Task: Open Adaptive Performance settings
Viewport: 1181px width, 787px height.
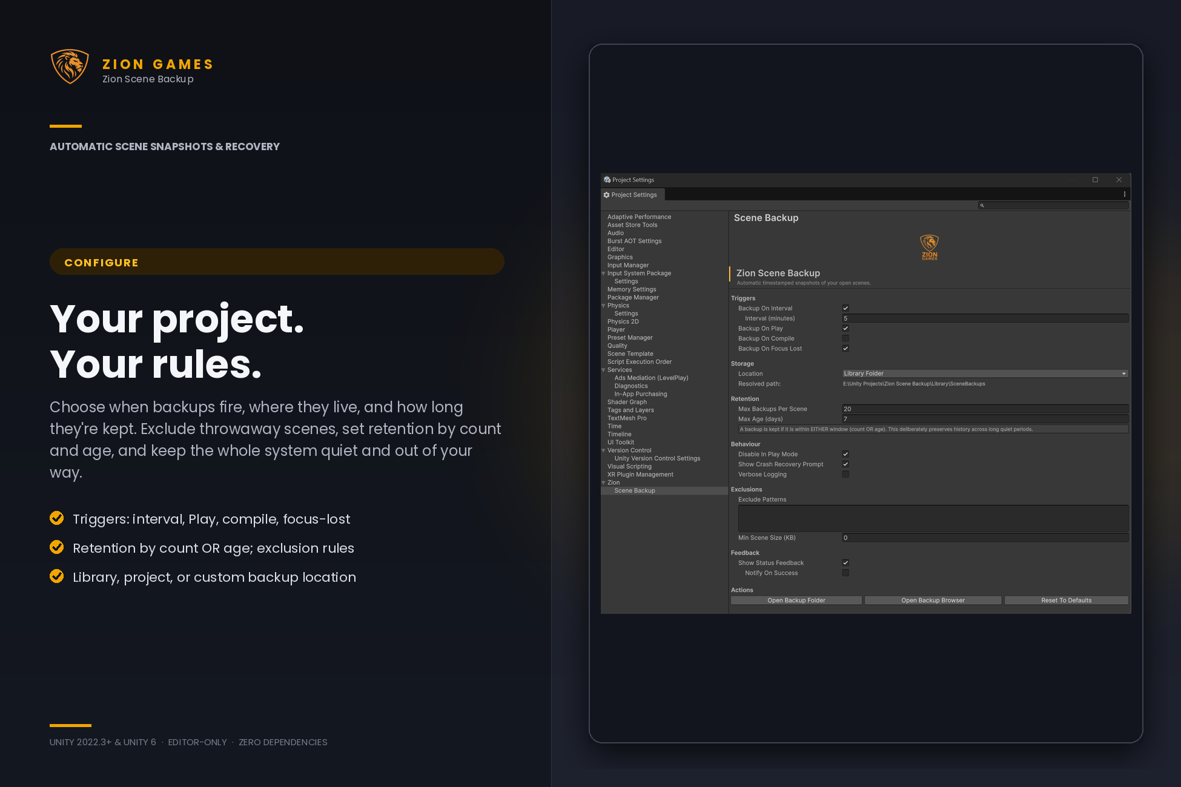Action: pyautogui.click(x=639, y=217)
